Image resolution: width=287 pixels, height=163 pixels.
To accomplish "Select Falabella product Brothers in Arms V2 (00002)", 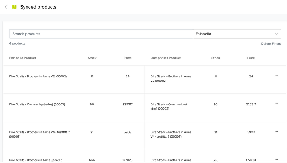I will point(38,76).
